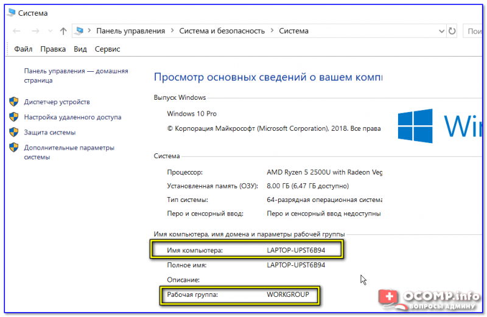
Task: Click into the search field
Action: (x=473, y=31)
